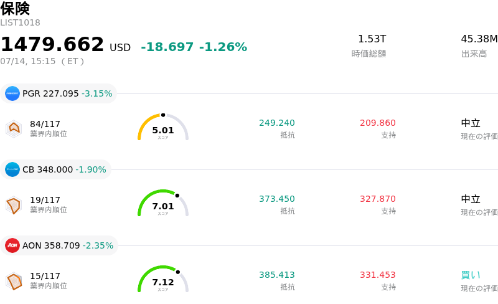The image size is (498, 304).
Task: Click the timestamp 07/14, 15:15 (ET)
Action: pos(42,61)
